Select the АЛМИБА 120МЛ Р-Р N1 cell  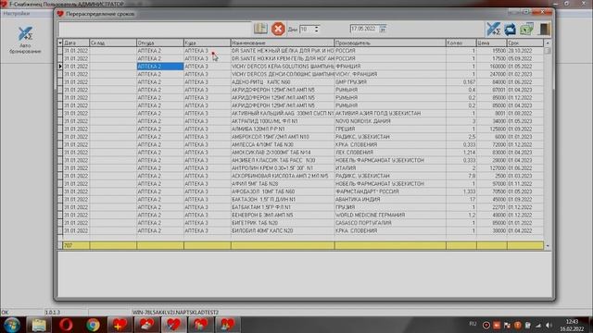283,129
